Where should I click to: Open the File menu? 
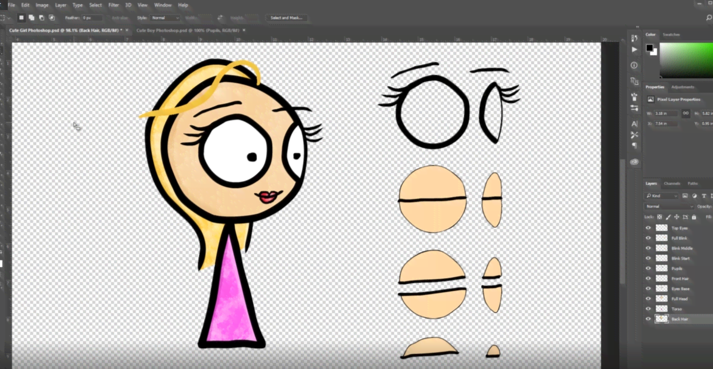(x=12, y=5)
